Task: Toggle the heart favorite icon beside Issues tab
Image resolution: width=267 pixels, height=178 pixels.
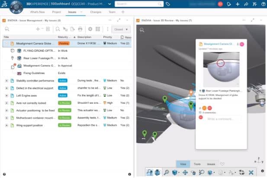Action: click(x=222, y=164)
